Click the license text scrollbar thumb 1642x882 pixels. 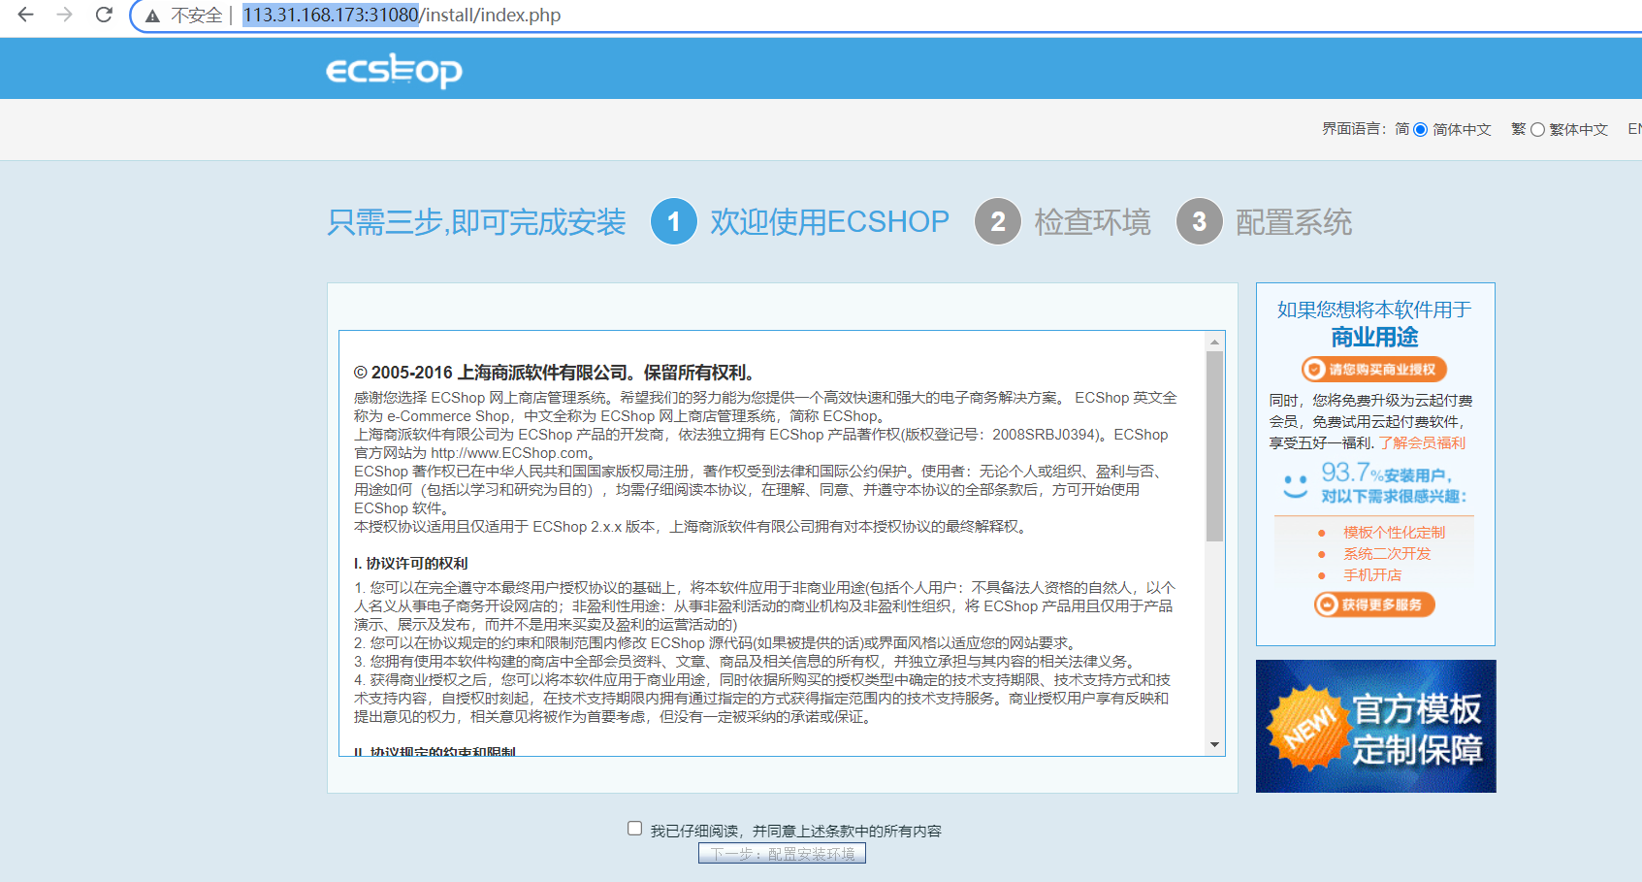1214,445
